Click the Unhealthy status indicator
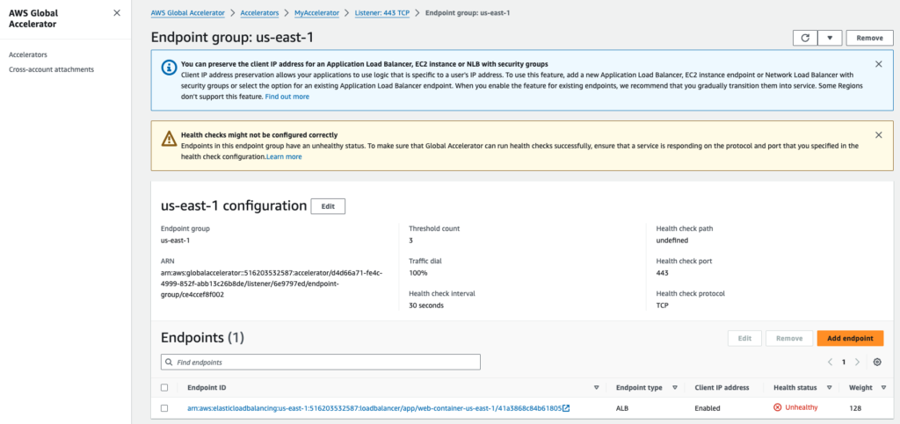 click(x=795, y=407)
